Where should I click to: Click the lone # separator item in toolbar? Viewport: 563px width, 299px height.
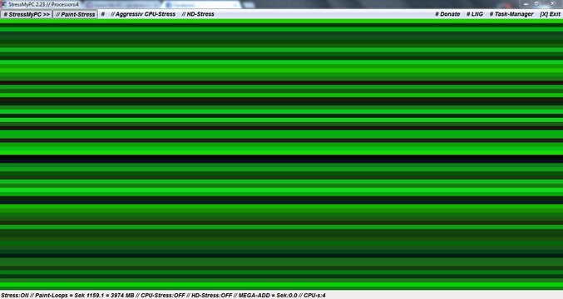coord(102,14)
